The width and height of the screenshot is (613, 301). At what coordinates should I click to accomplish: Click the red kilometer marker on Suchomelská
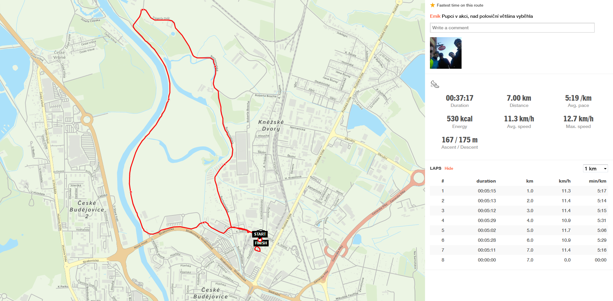coord(215,67)
